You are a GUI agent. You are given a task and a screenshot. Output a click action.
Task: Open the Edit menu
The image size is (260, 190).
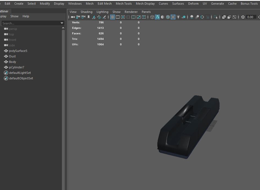tap(7, 4)
